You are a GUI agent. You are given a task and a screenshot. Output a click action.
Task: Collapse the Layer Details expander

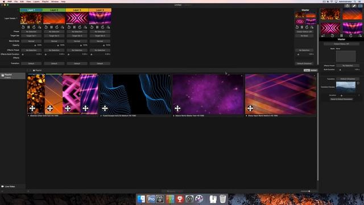(11, 18)
